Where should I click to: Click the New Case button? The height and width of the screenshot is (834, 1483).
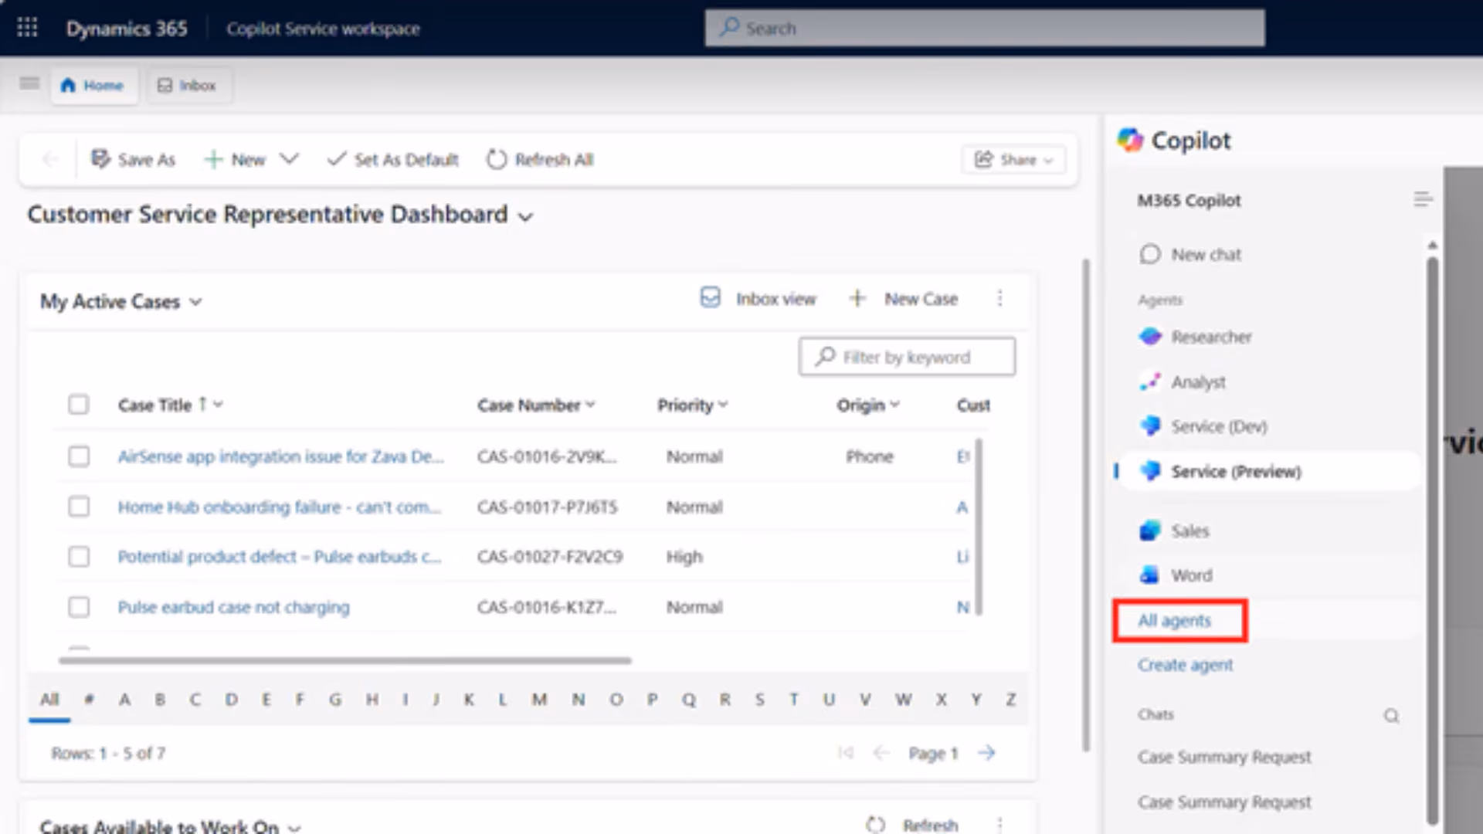point(903,299)
